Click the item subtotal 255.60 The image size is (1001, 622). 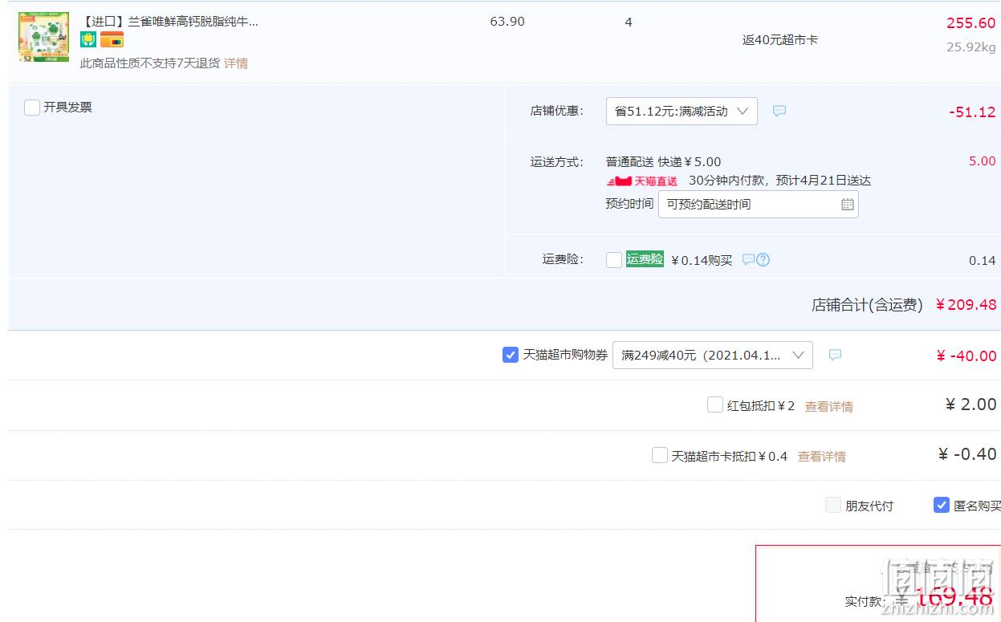[971, 23]
